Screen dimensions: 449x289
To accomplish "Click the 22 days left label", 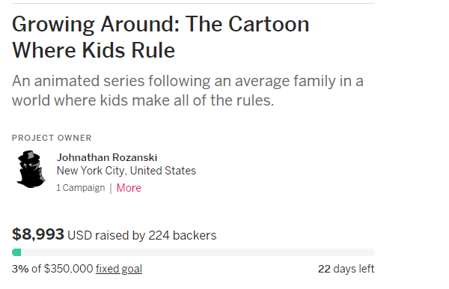I will pos(346,269).
